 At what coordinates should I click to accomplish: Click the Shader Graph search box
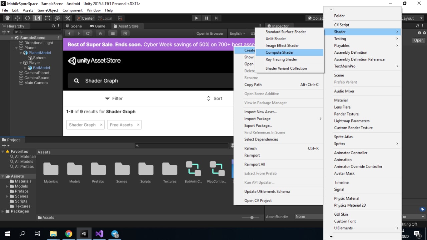(x=150, y=81)
